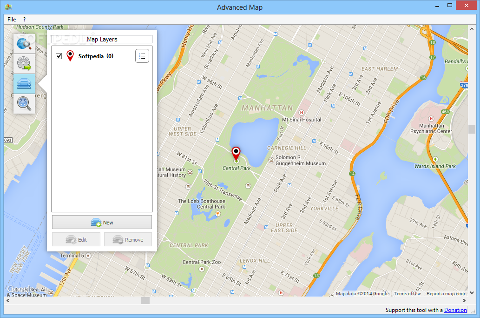
Task: Click the Loeb Boathouse restaurant icon
Action: click(217, 214)
